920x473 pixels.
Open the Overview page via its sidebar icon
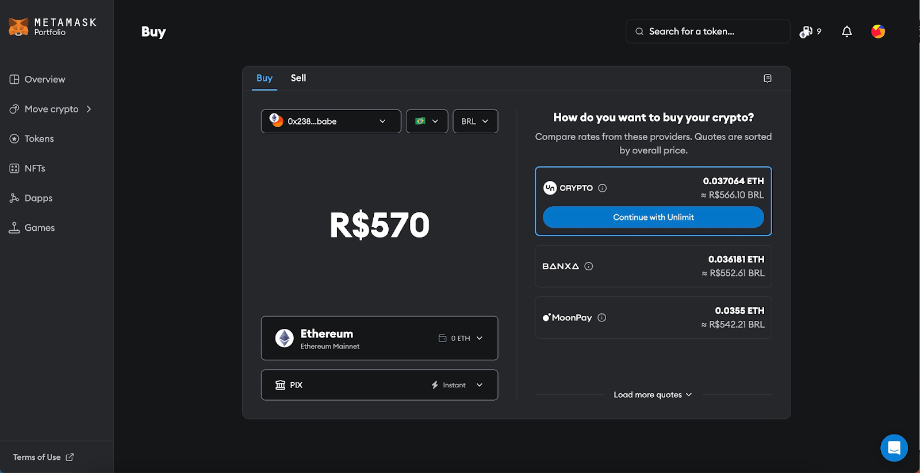click(x=14, y=79)
